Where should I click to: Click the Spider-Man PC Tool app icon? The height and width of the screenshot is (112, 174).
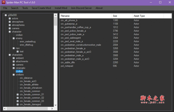tap(3, 2)
